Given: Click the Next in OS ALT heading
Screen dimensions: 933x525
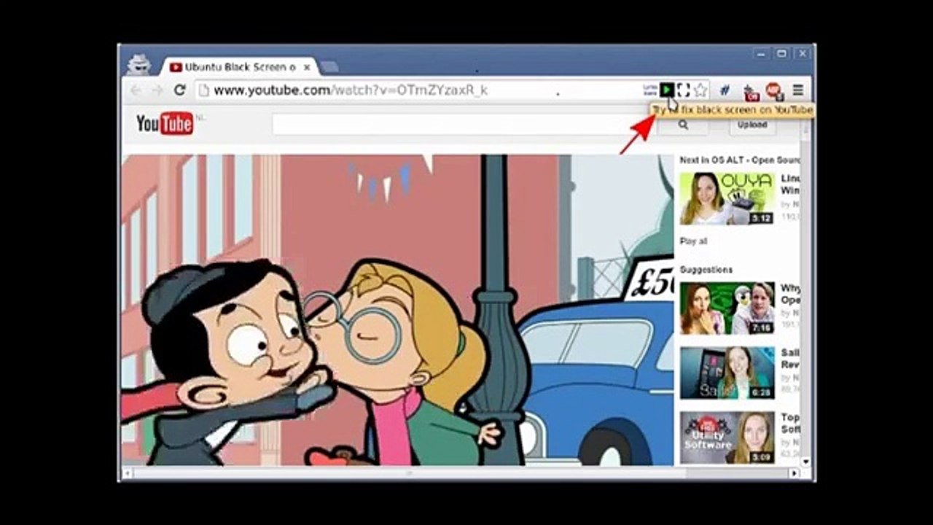Looking at the screenshot, I should 740,160.
